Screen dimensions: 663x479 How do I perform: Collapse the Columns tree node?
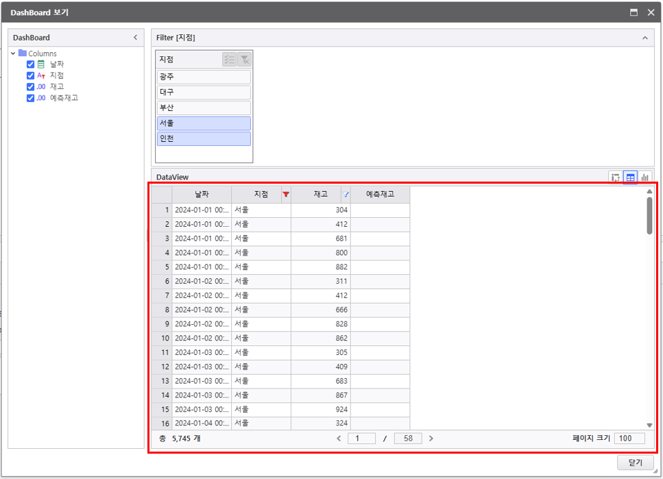coord(13,53)
